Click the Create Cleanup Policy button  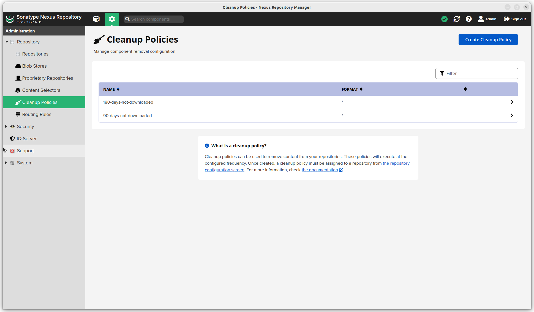click(x=488, y=40)
